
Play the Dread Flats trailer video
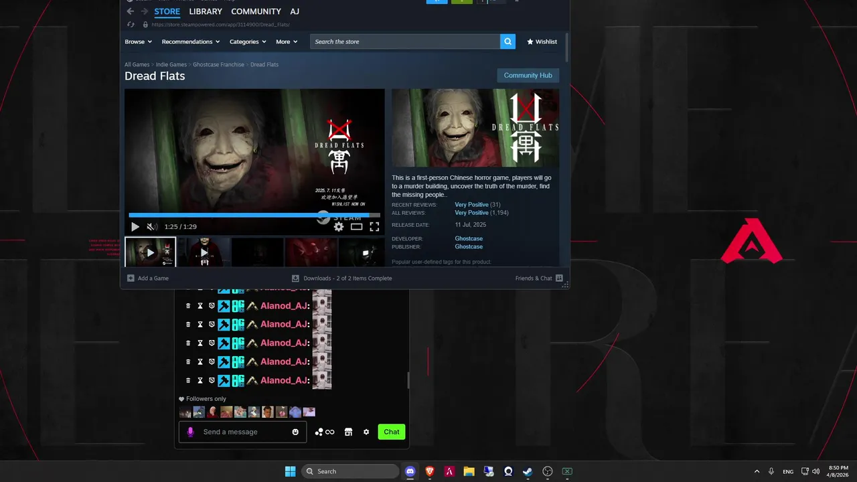tap(135, 227)
